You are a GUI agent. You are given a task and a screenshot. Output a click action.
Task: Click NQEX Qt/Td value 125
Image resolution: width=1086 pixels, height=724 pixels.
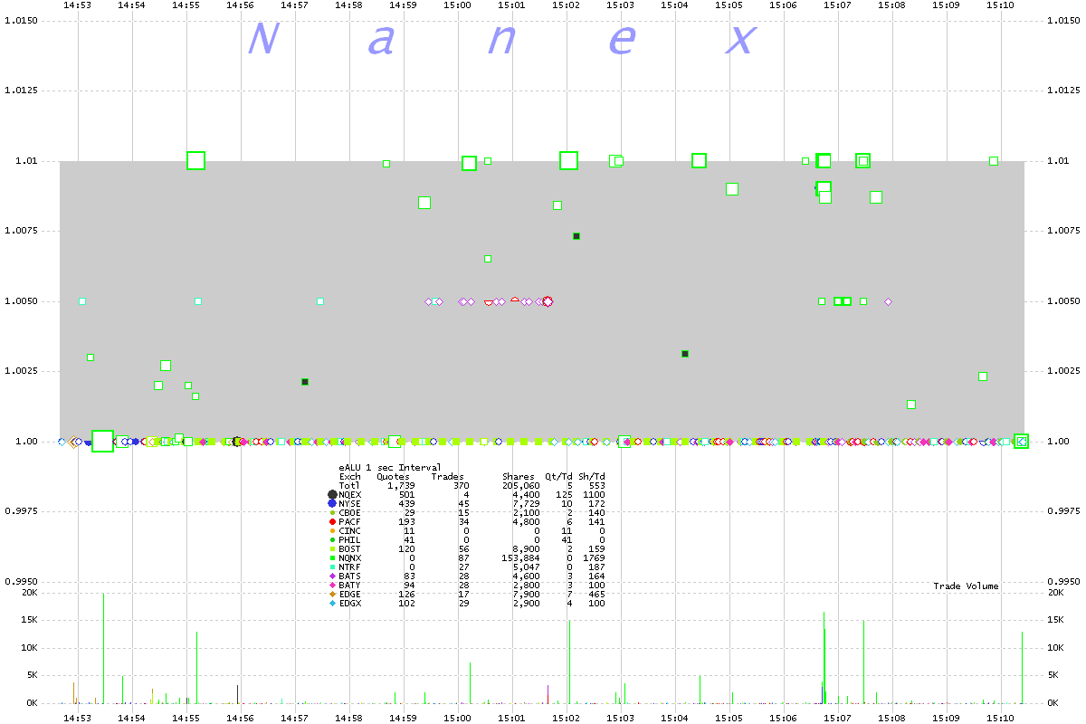click(565, 494)
